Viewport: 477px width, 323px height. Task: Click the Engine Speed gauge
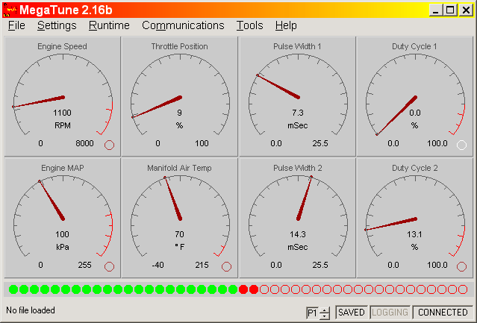click(x=63, y=97)
